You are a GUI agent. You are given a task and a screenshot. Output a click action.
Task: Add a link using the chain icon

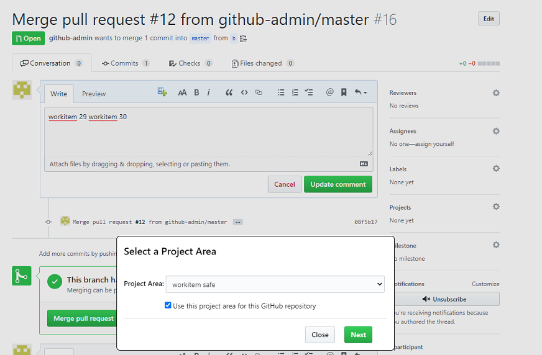click(259, 92)
